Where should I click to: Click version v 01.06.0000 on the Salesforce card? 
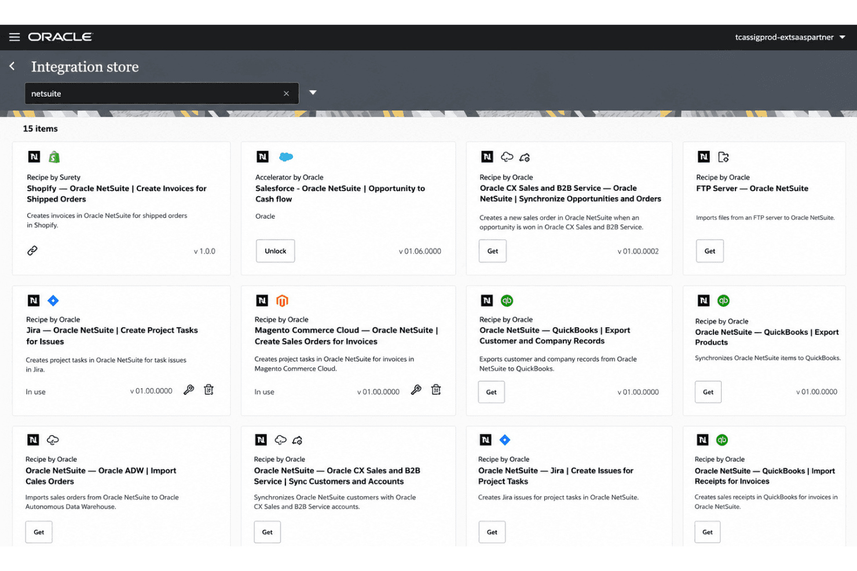[x=420, y=252]
